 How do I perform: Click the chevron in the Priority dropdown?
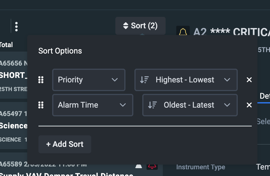pos(115,80)
